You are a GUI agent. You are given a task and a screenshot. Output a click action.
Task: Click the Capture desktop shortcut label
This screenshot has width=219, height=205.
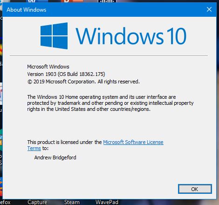pyautogui.click(x=37, y=202)
